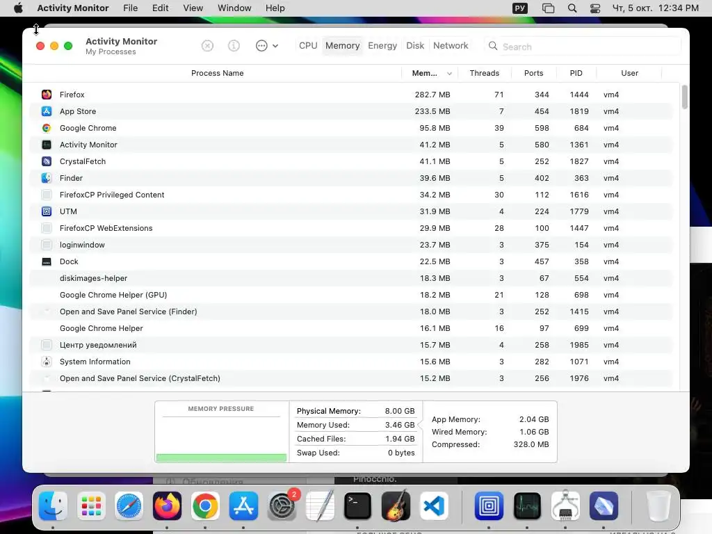Switch to the Energy tab
Image resolution: width=712 pixels, height=534 pixels.
tap(382, 46)
